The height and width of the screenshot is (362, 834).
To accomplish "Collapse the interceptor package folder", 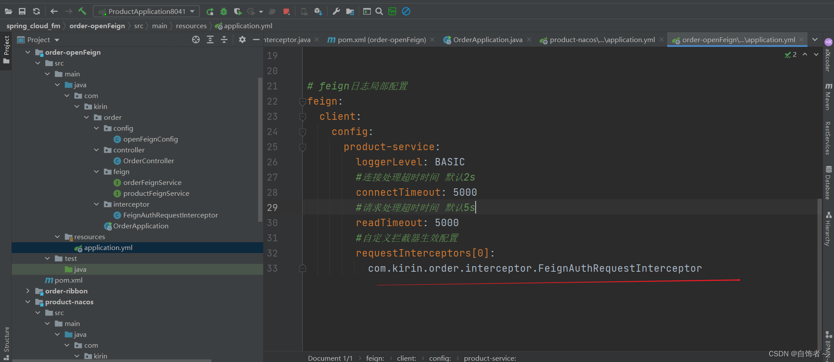I will tap(96, 204).
